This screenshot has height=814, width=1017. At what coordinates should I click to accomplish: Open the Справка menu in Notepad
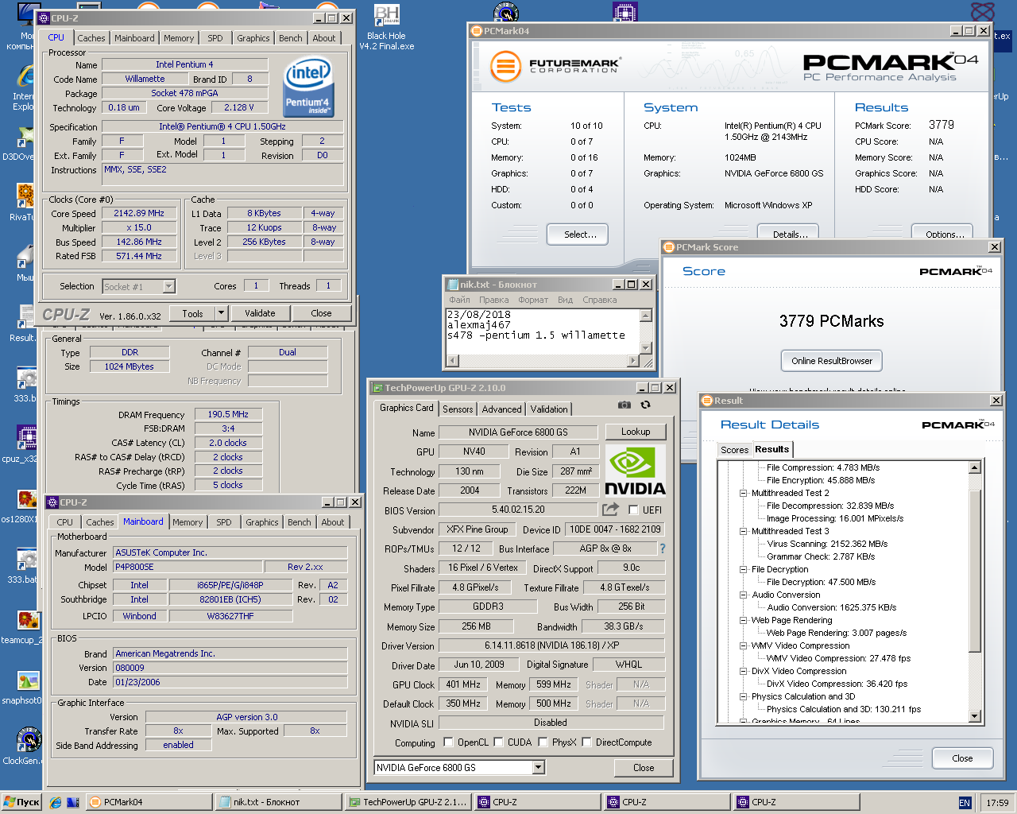(x=600, y=300)
